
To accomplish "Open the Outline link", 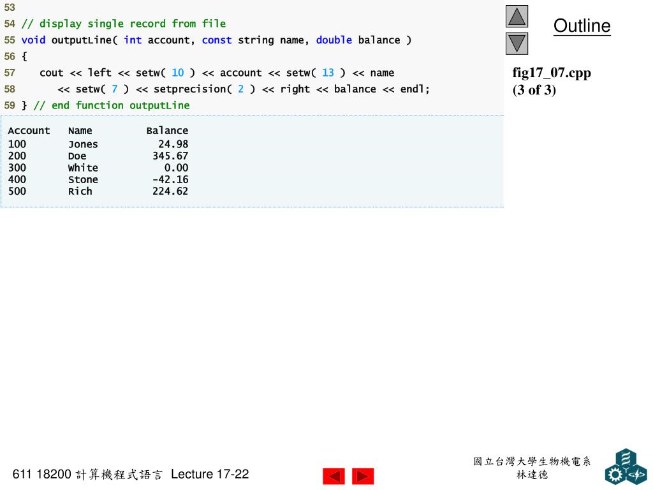I will (x=582, y=26).
